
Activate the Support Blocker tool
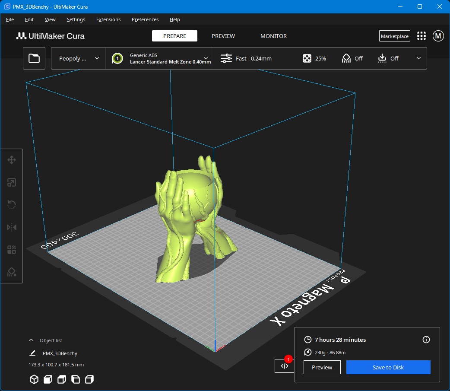pyautogui.click(x=12, y=272)
